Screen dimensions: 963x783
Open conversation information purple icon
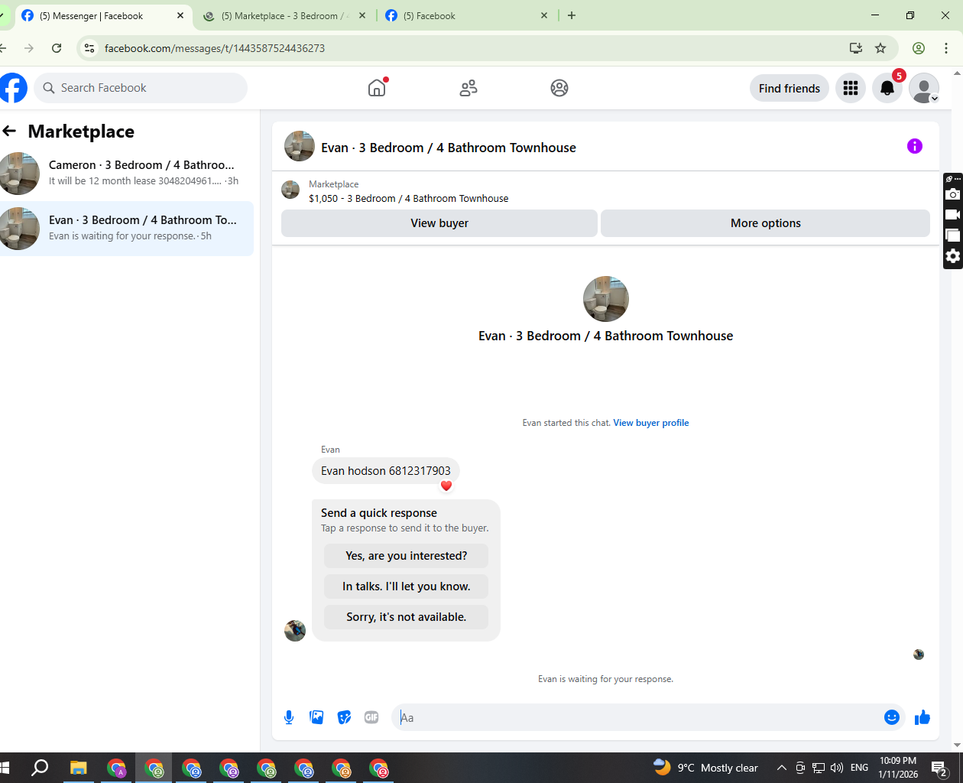[914, 146]
